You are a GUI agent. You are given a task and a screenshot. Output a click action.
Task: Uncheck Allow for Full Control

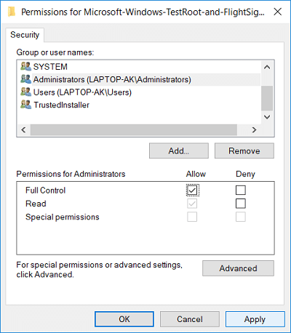coord(192,190)
